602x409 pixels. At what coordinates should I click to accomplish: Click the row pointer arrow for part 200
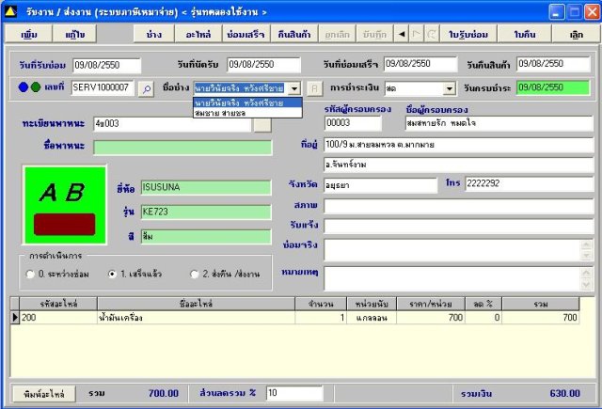(14, 319)
